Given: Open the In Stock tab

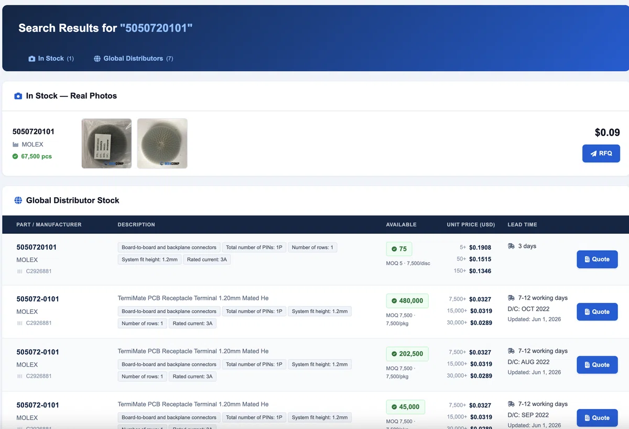Looking at the screenshot, I should 51,59.
